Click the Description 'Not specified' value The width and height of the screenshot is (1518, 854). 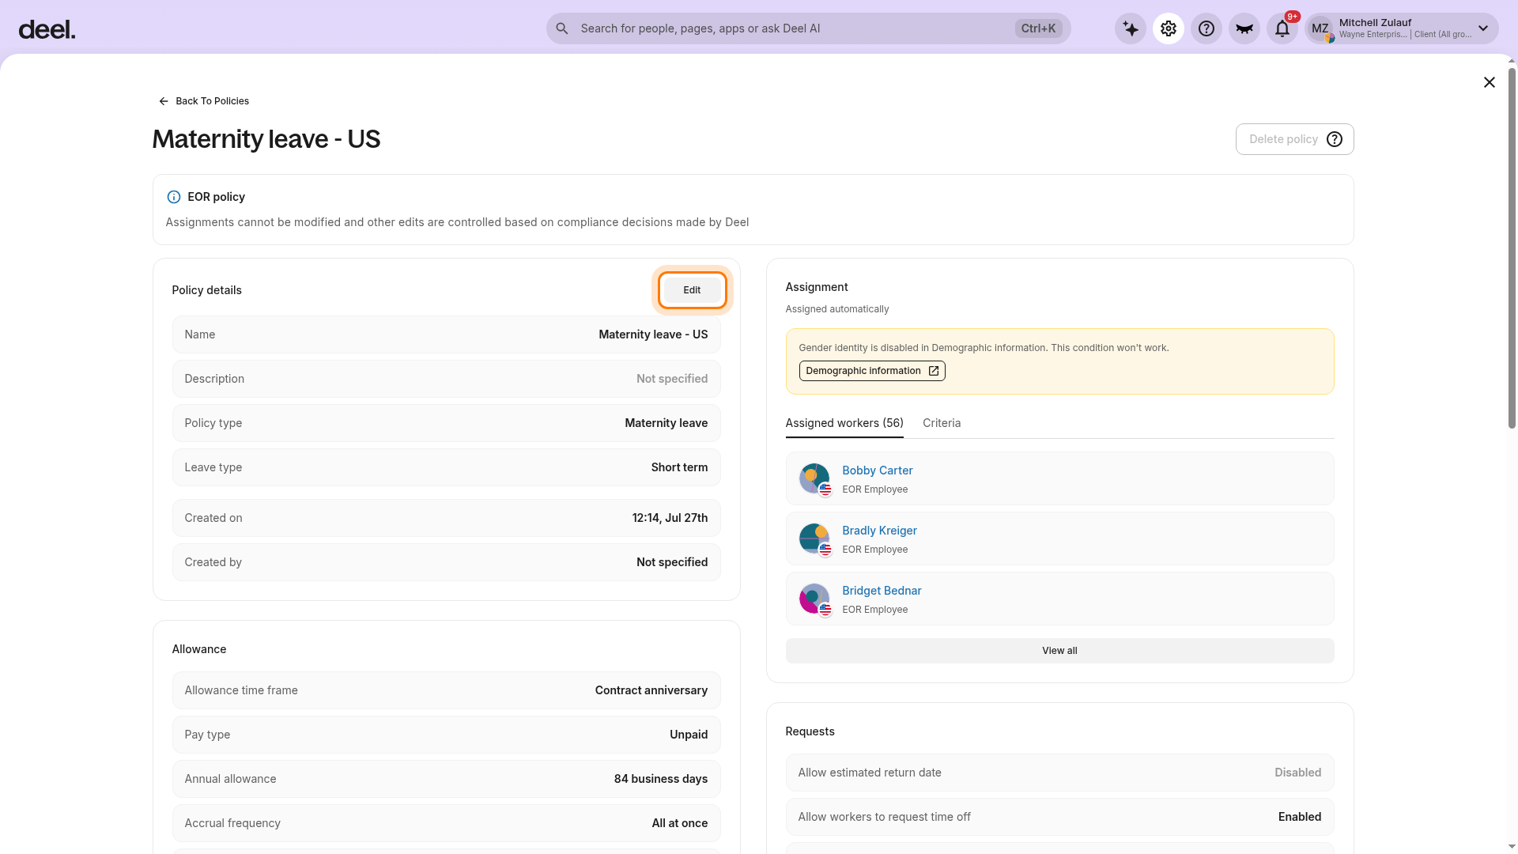(x=672, y=379)
